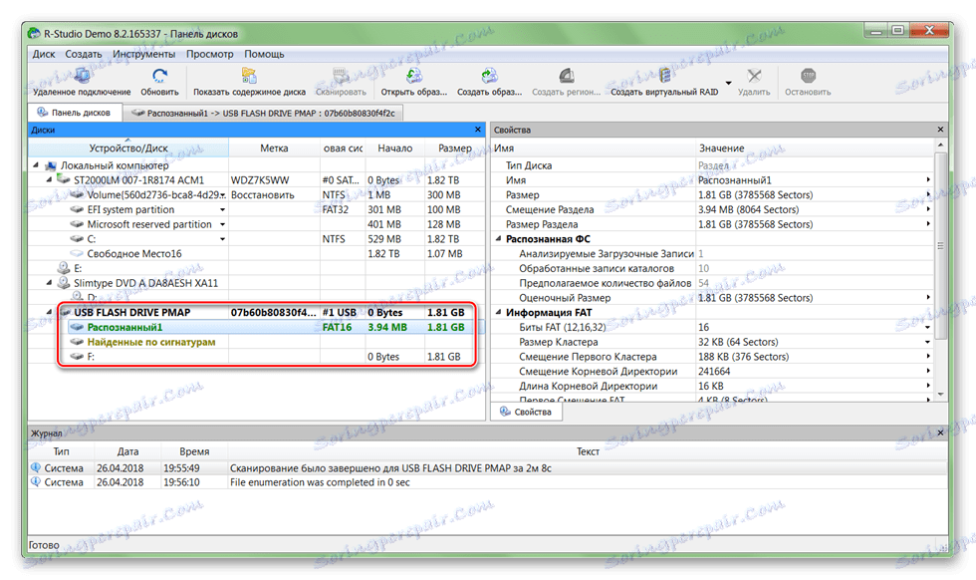This screenshot has width=976, height=580.
Task: Click the properties vertical scrollbar thumb
Action: 940,245
